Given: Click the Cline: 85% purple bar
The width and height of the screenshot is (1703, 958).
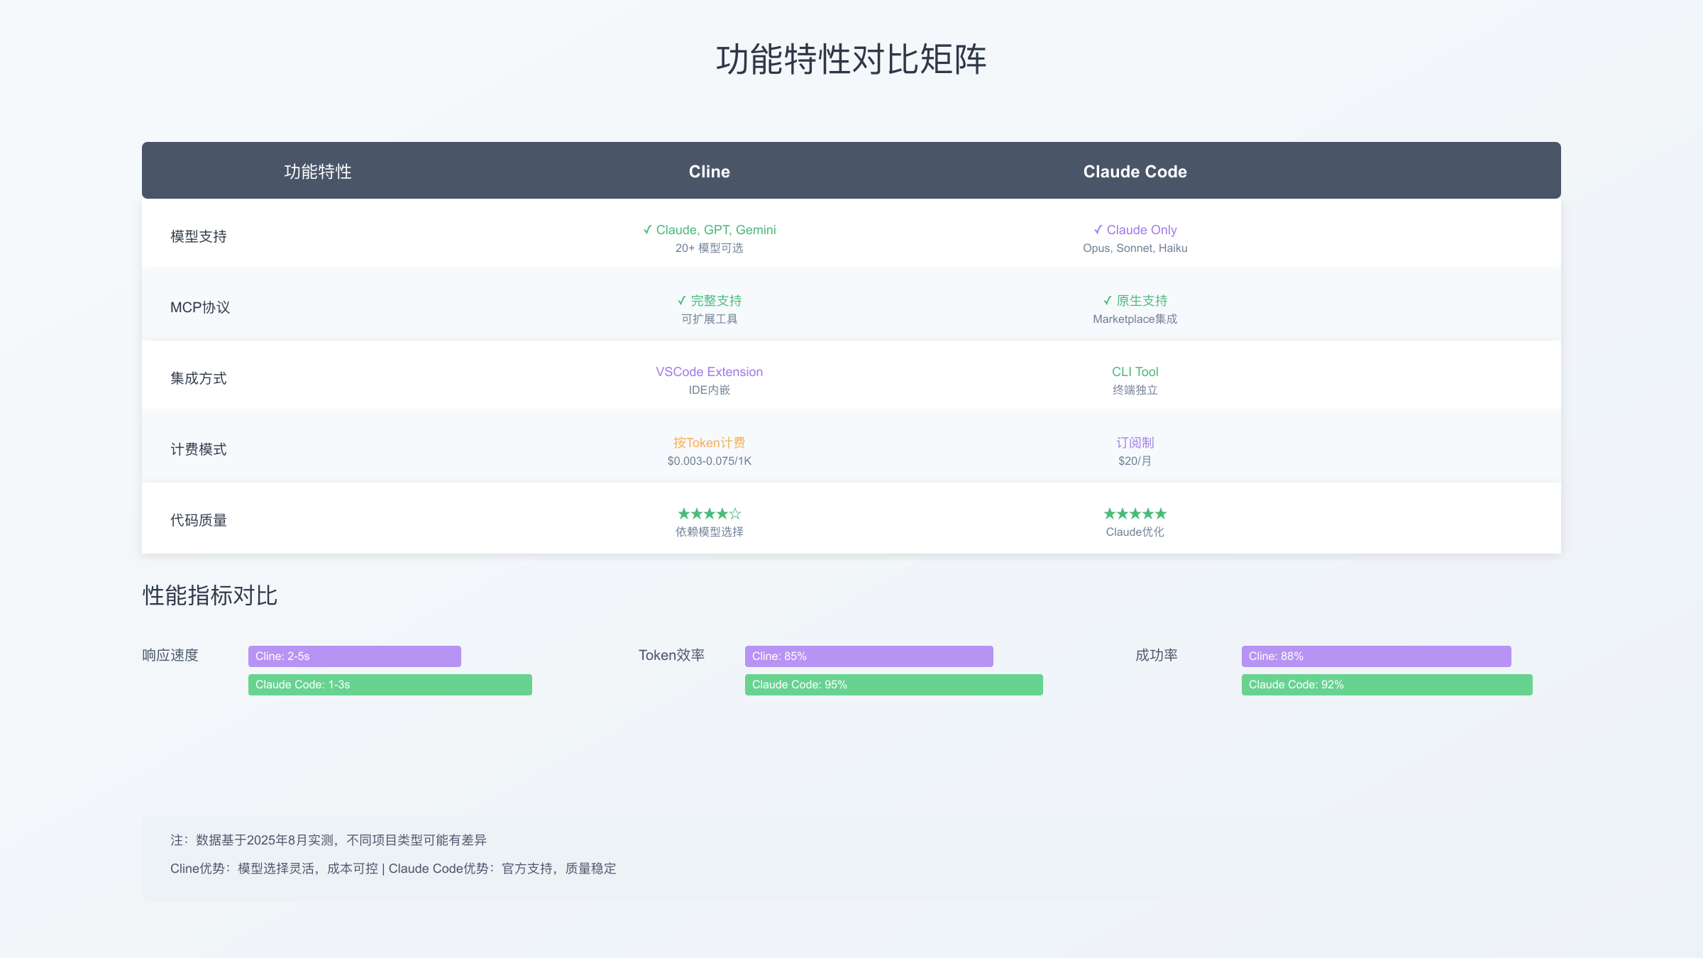Looking at the screenshot, I should click(869, 656).
